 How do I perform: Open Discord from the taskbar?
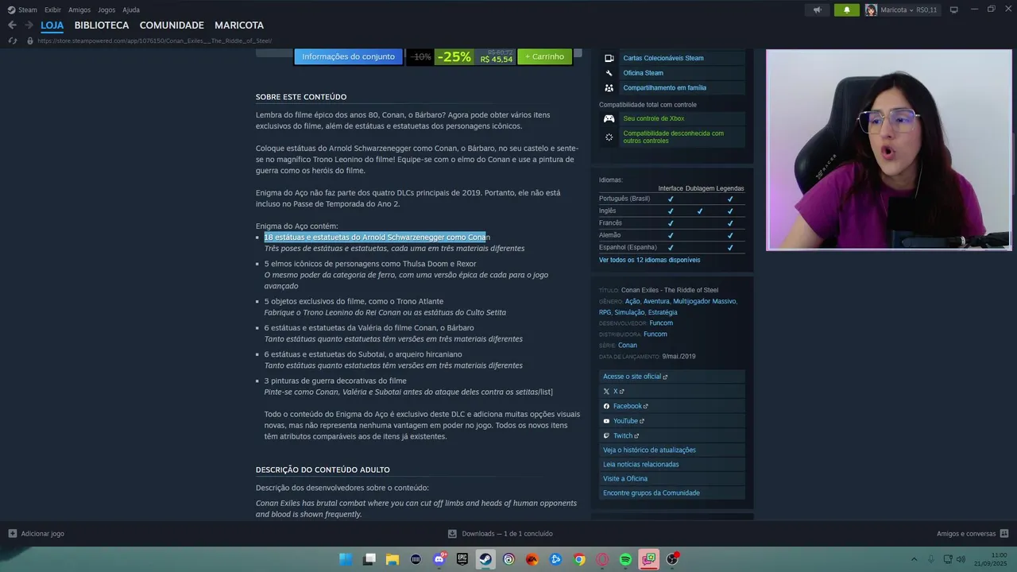tap(439, 559)
